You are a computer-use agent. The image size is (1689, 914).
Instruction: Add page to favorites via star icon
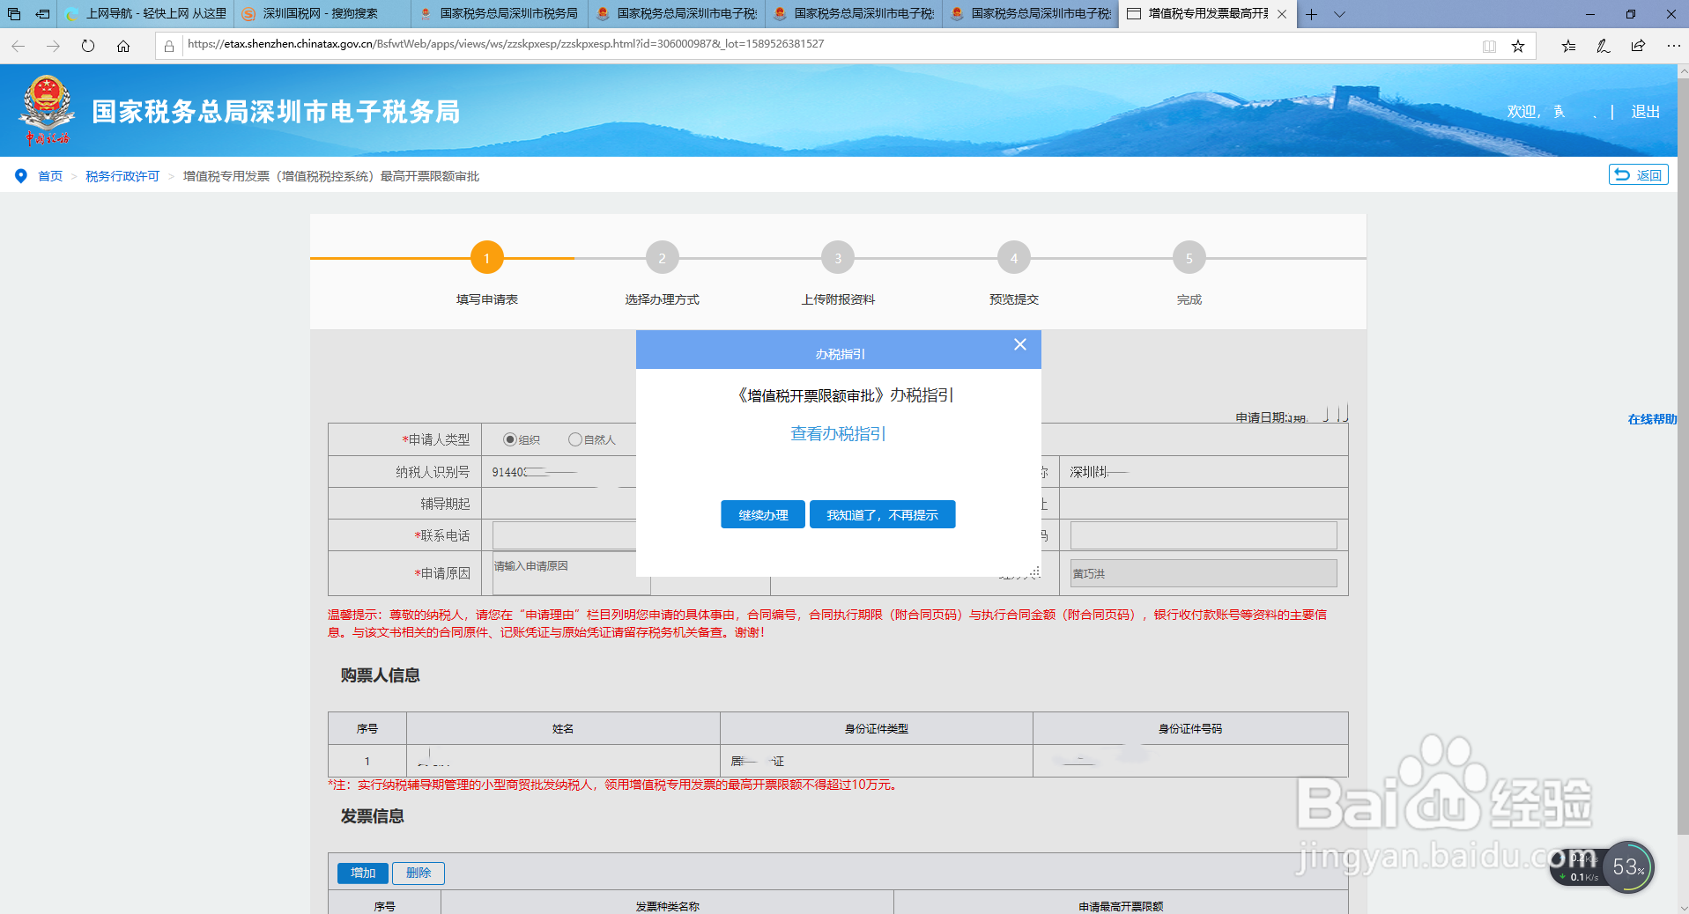[1517, 45]
